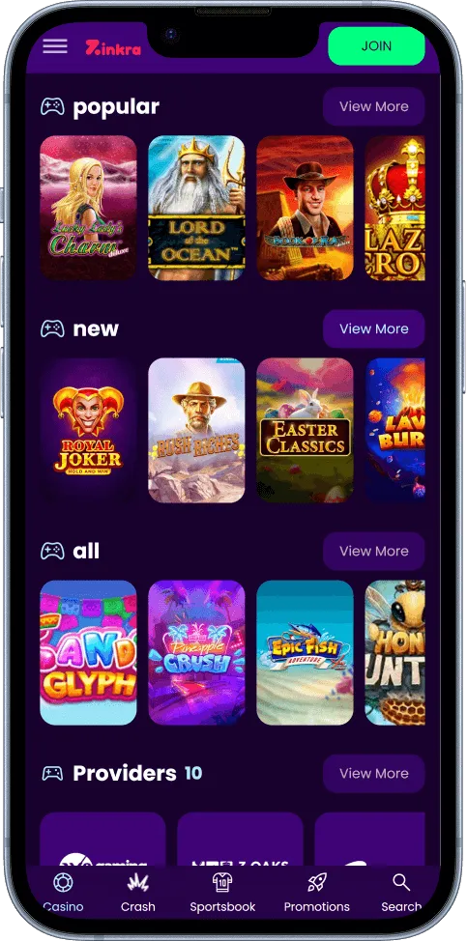Viewport: 467px width, 941px height.
Task: Open the Promotions rocket icon
Action: click(316, 883)
